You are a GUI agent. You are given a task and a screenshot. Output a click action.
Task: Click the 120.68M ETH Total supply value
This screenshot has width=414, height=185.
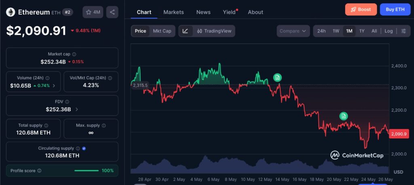click(x=33, y=133)
